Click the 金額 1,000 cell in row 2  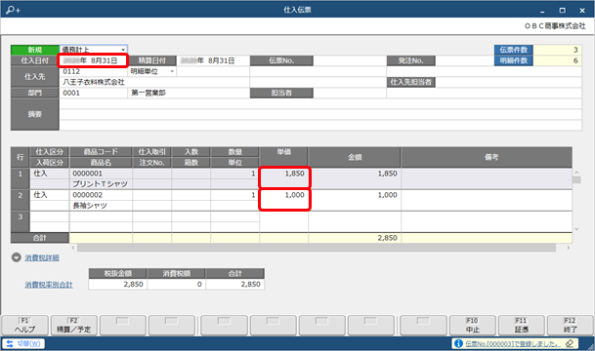pos(355,200)
